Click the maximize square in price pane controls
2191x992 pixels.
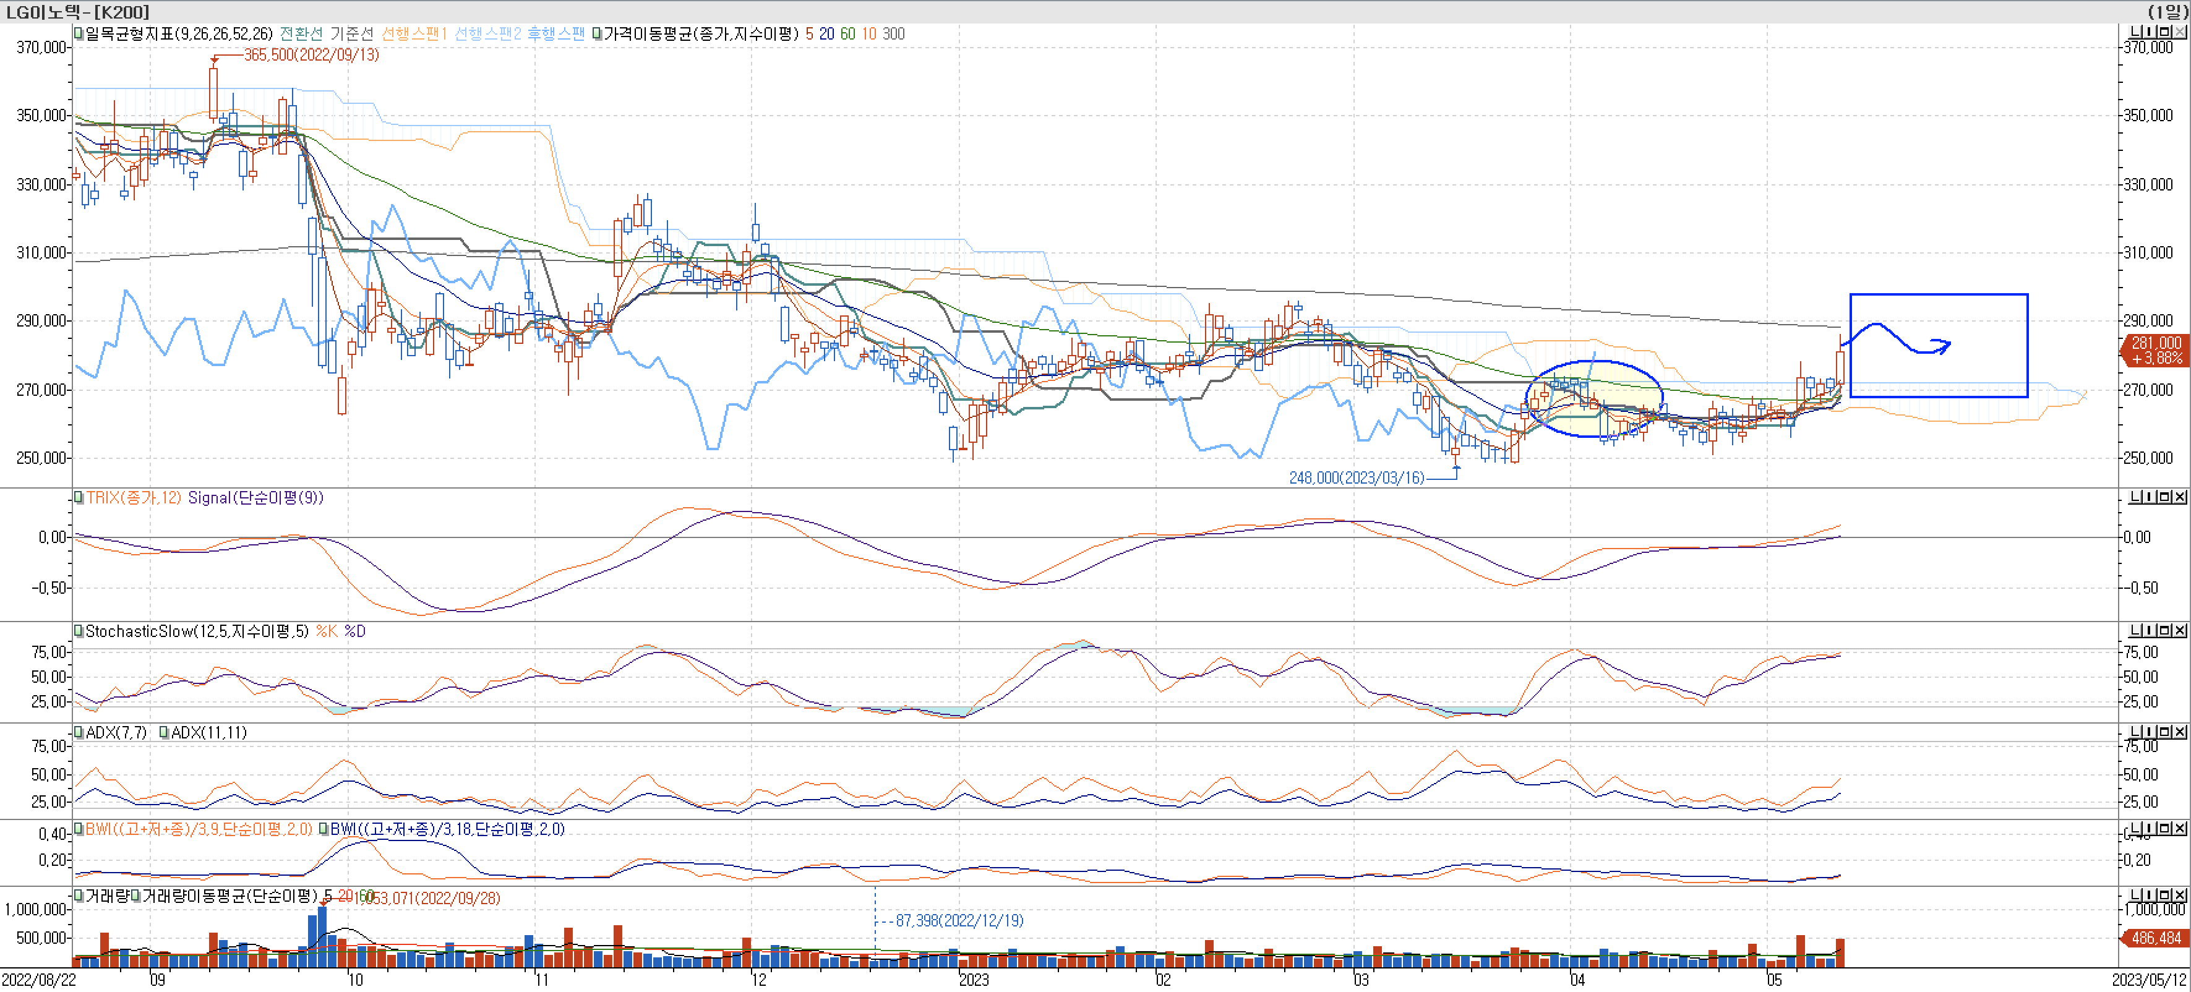click(2164, 32)
